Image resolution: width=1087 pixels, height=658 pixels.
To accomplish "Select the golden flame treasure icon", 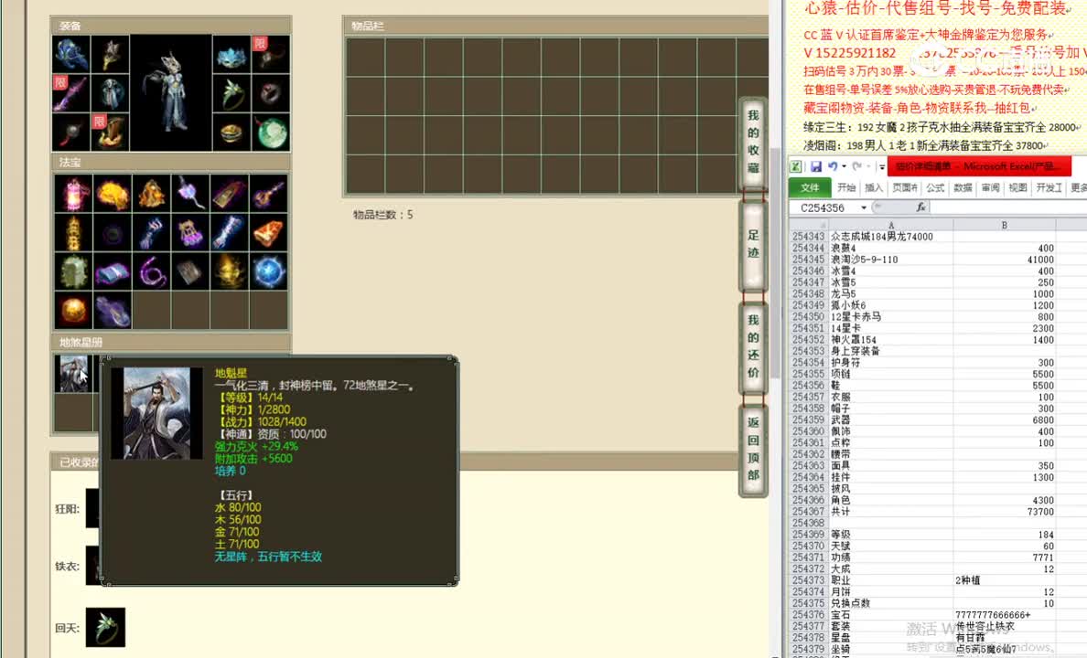I will 230,271.
